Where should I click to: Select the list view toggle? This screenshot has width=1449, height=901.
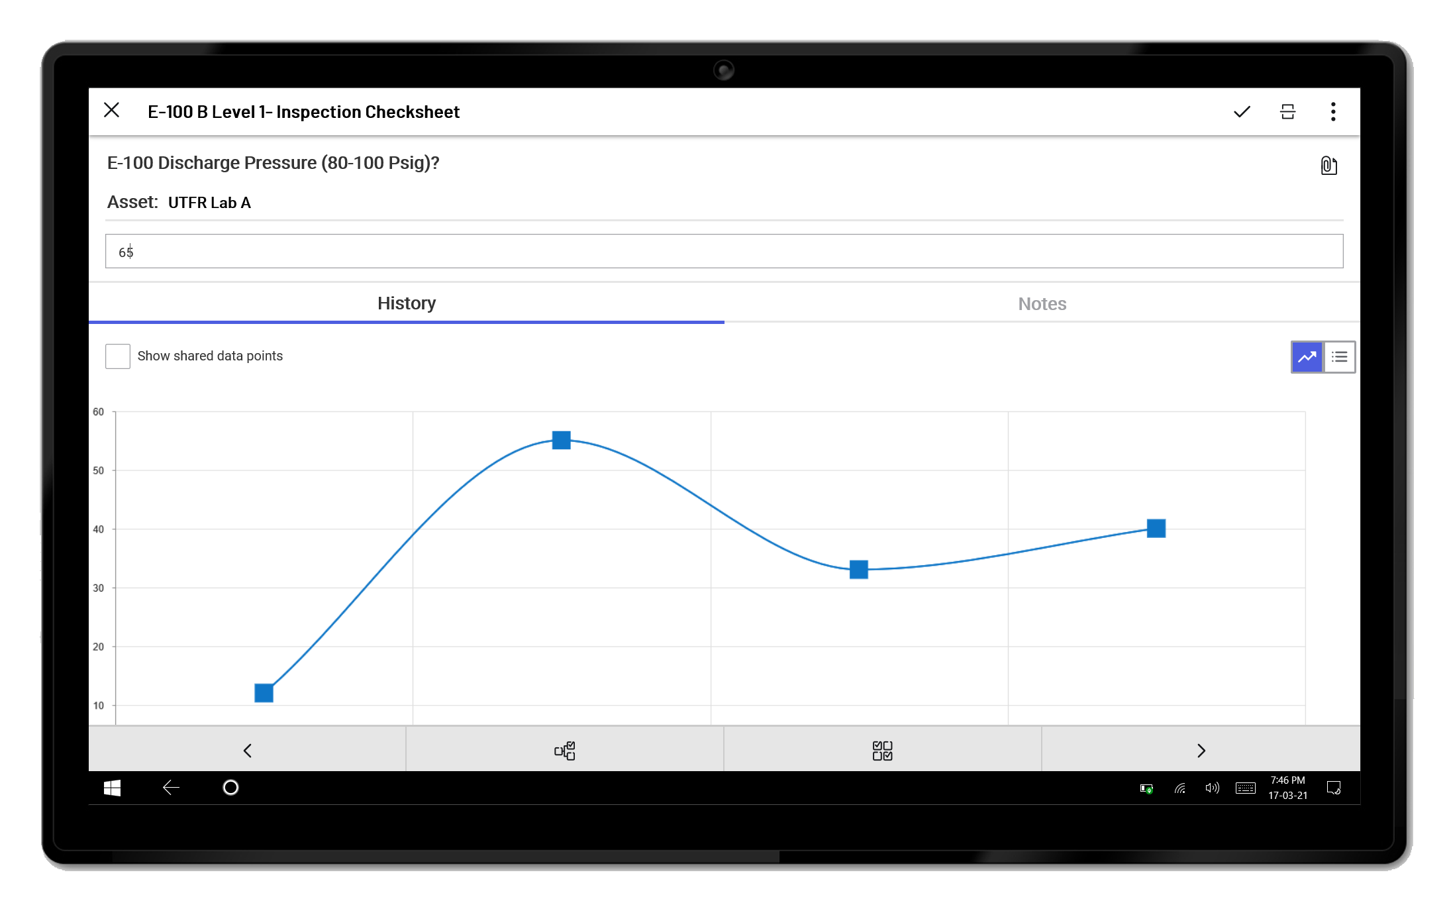(x=1339, y=357)
